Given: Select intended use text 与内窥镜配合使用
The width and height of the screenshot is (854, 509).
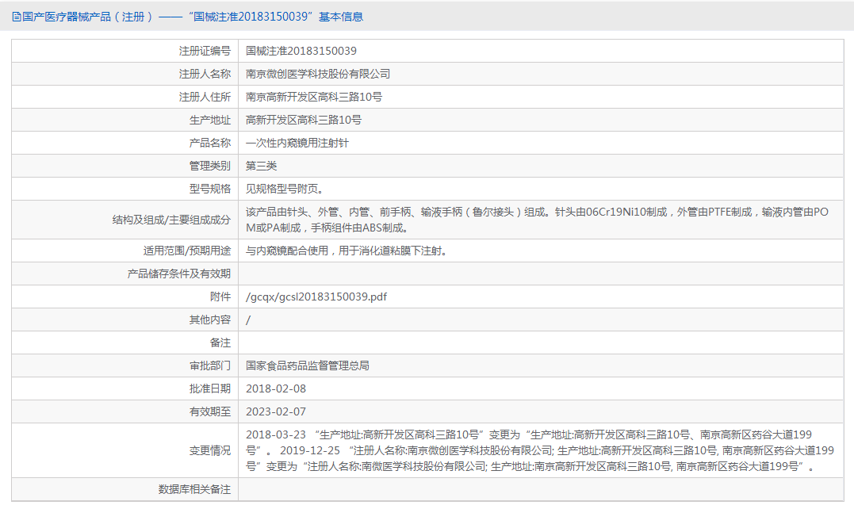Looking at the screenshot, I should pyautogui.click(x=347, y=251).
